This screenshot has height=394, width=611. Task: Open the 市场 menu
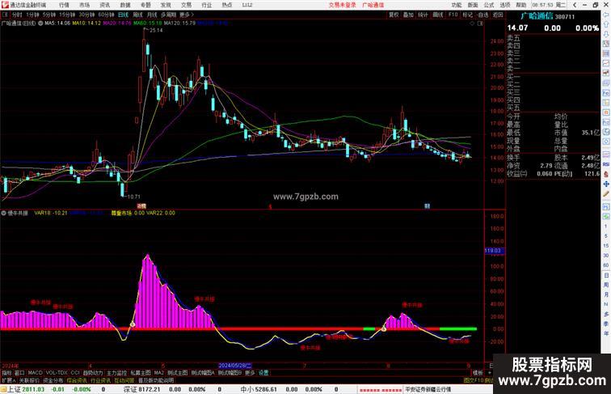point(84,5)
